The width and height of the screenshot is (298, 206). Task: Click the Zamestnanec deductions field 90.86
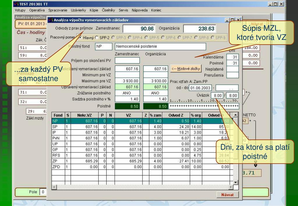[x=139, y=29]
